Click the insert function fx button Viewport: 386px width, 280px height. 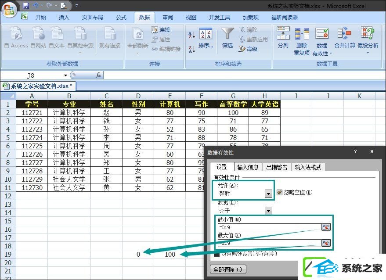pyautogui.click(x=98, y=75)
